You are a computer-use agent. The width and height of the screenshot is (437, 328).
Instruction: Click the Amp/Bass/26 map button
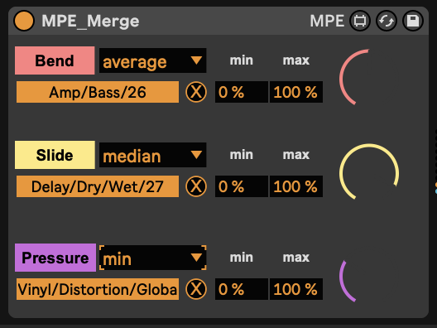pos(98,92)
